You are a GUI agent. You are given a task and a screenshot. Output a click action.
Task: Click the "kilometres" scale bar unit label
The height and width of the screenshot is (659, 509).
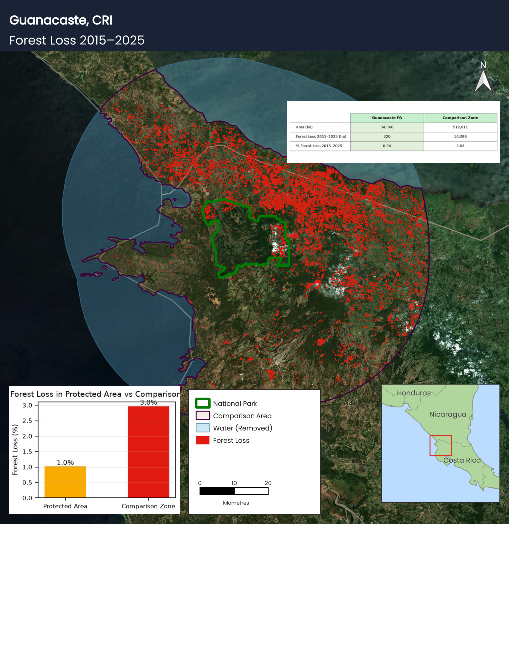coord(236,503)
